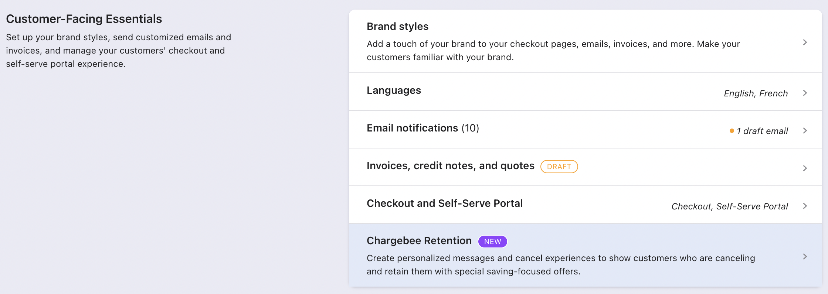Open Invoices, credit notes, and quotes
This screenshot has height=294, width=828.
(x=450, y=166)
